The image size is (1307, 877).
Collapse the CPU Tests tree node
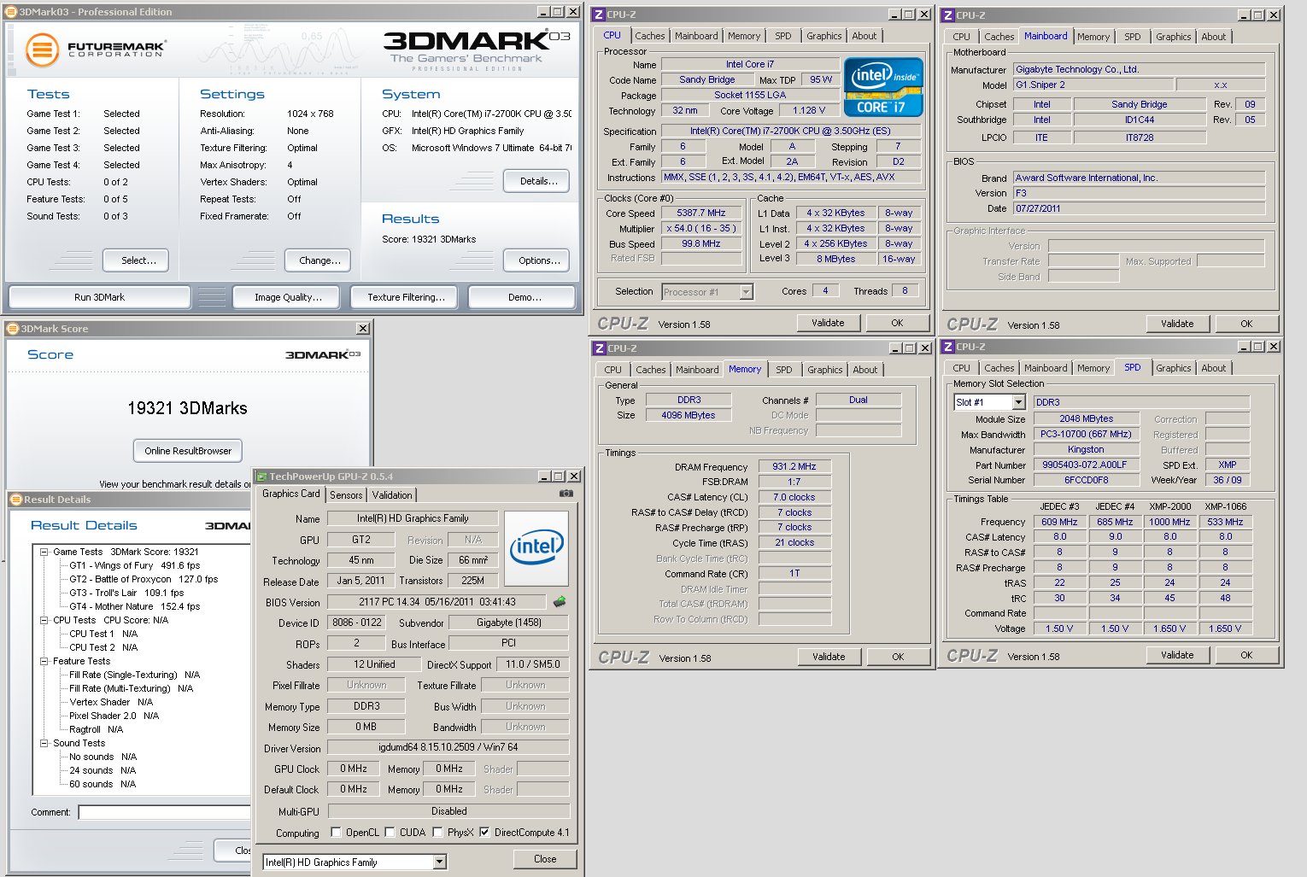point(44,620)
